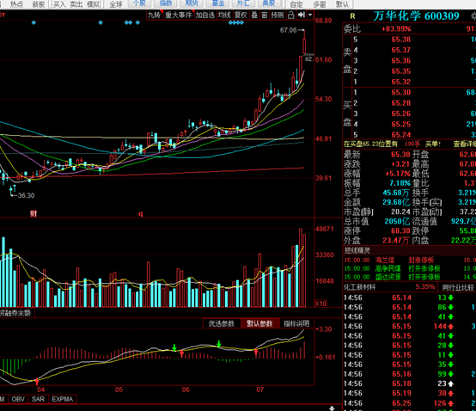This screenshot has width=476, height=411.
Task: Click the R margin trading icon
Action: tap(352, 16)
